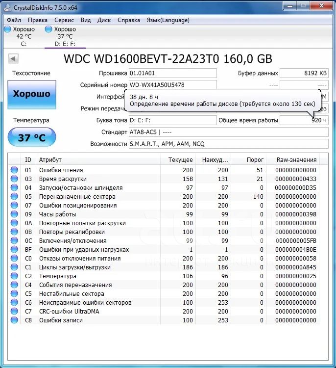
Task: Select raw value 00000000A845
Action: (295, 267)
